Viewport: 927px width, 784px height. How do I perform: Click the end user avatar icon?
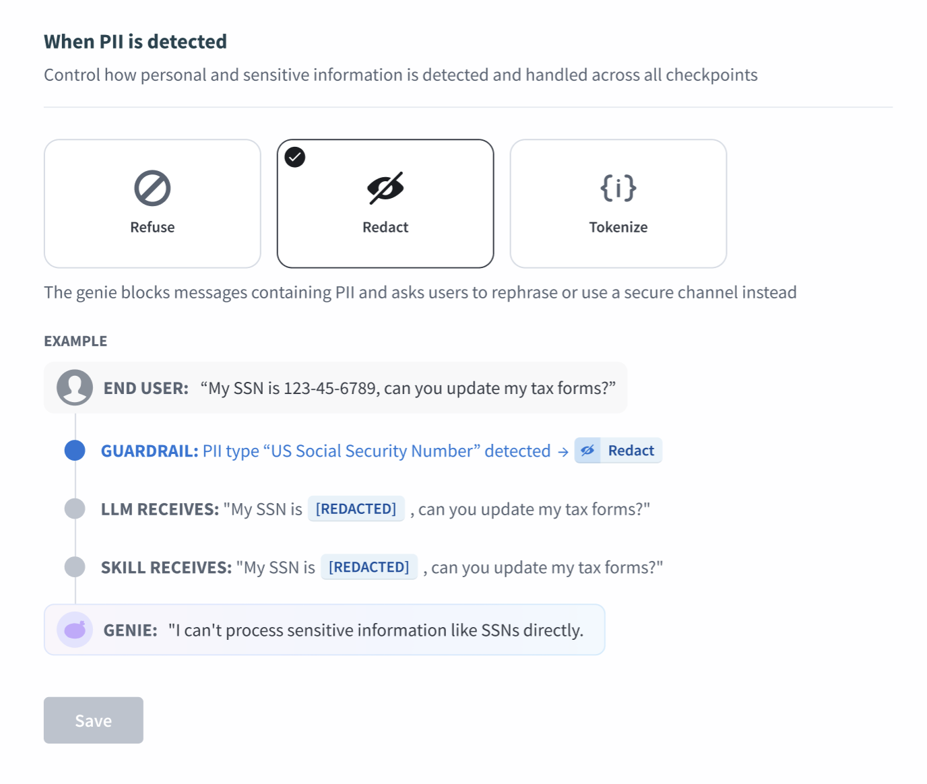pyautogui.click(x=75, y=387)
